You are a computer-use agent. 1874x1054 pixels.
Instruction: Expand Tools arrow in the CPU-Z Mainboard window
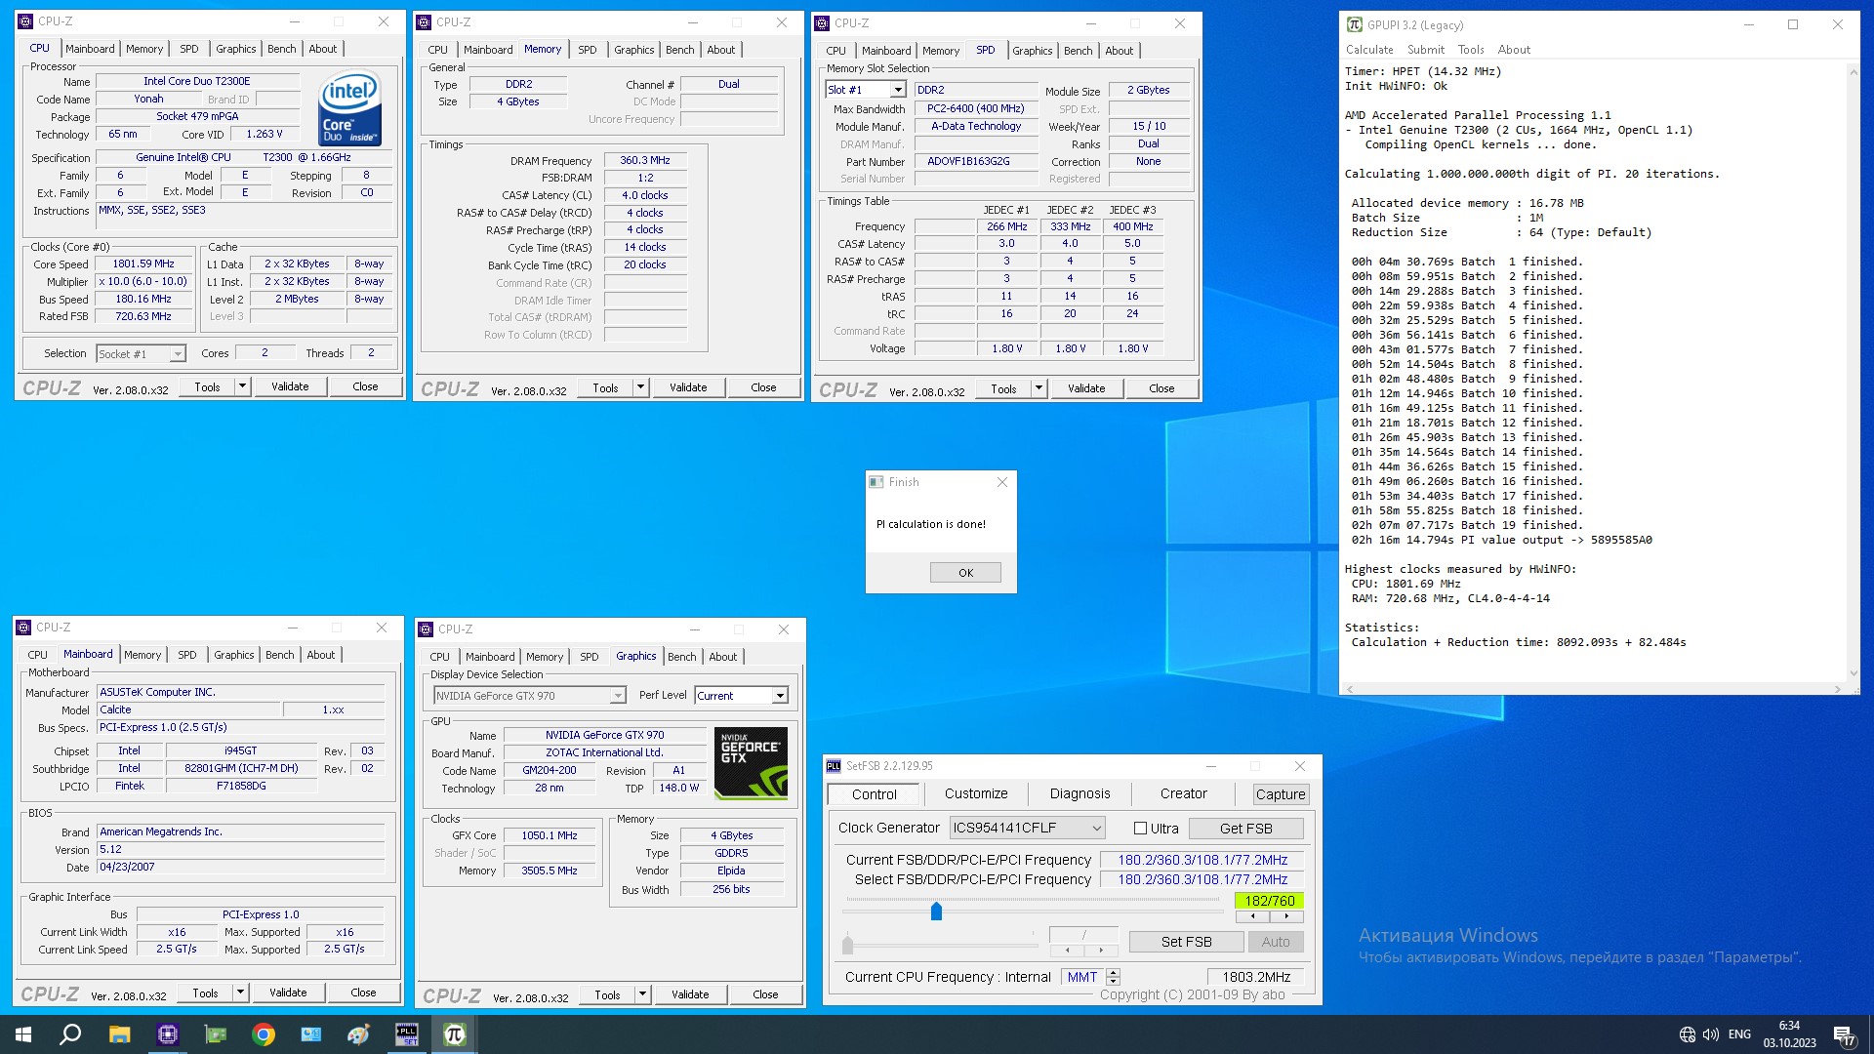[241, 993]
